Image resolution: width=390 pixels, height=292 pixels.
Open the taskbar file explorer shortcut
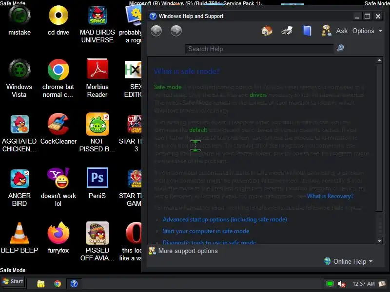(41, 284)
